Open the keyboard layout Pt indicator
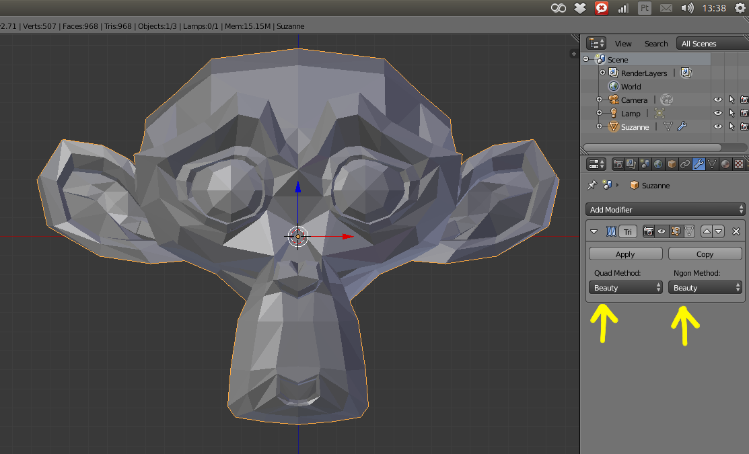Screen dimensions: 749x454 coord(645,8)
